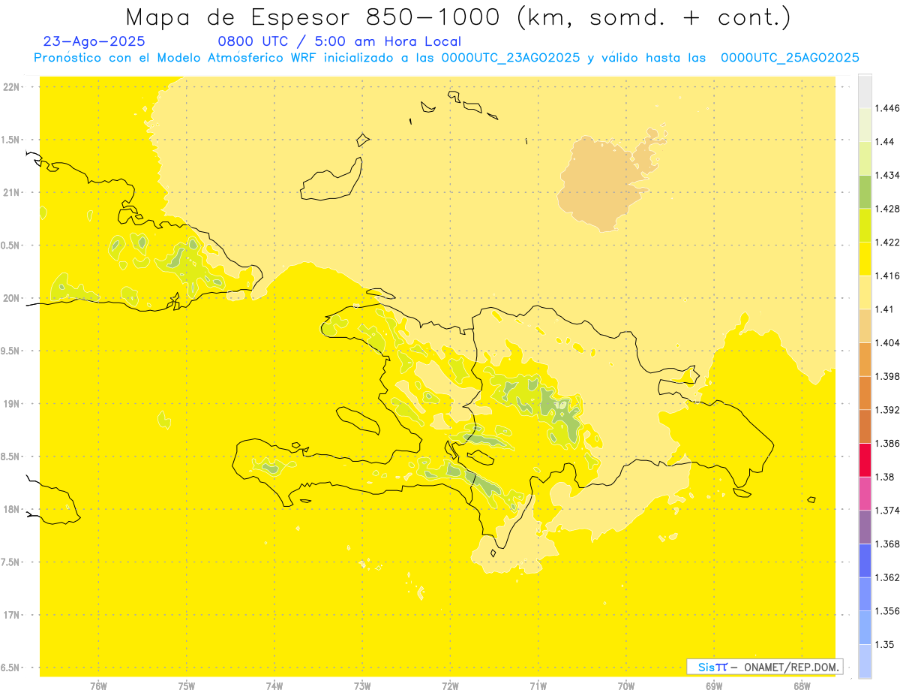This screenshot has height=696, width=900.
Task: Click the "0000UTC_23AGO2025" initialization timestamp
Action: [511, 58]
